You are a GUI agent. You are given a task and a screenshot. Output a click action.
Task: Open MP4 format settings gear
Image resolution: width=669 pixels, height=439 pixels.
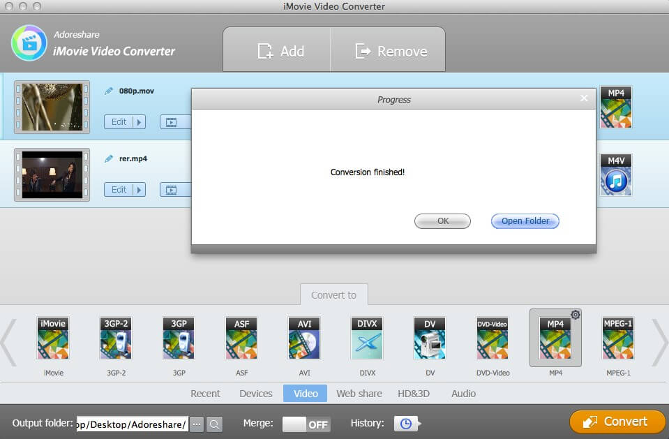pyautogui.click(x=575, y=315)
